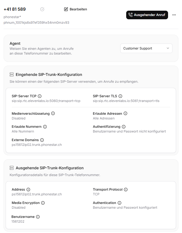
Task: Click the Eingehende SIP-Trunk-Konfiguration server icon
Action: 12,74
